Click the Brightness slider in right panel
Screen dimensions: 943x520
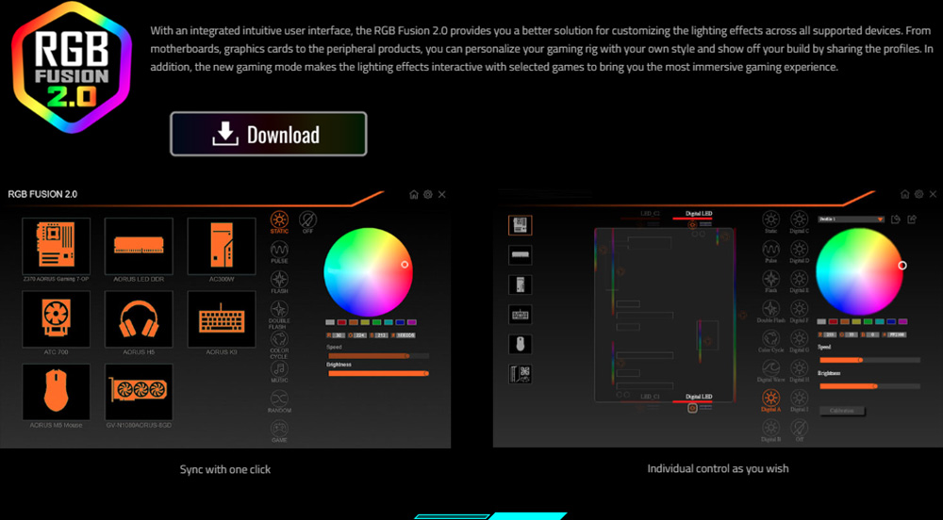[869, 385]
